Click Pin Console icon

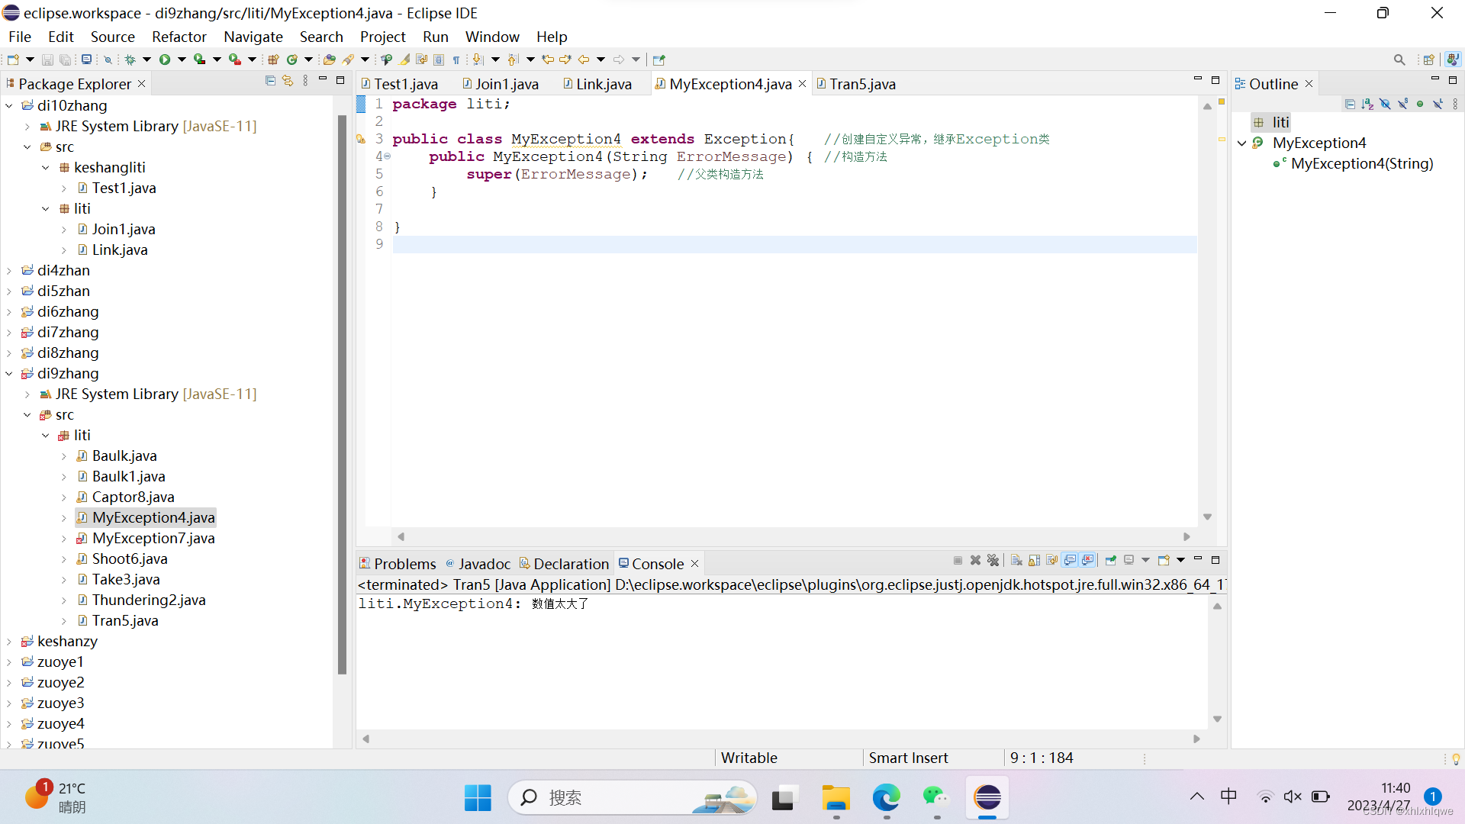coord(1111,561)
